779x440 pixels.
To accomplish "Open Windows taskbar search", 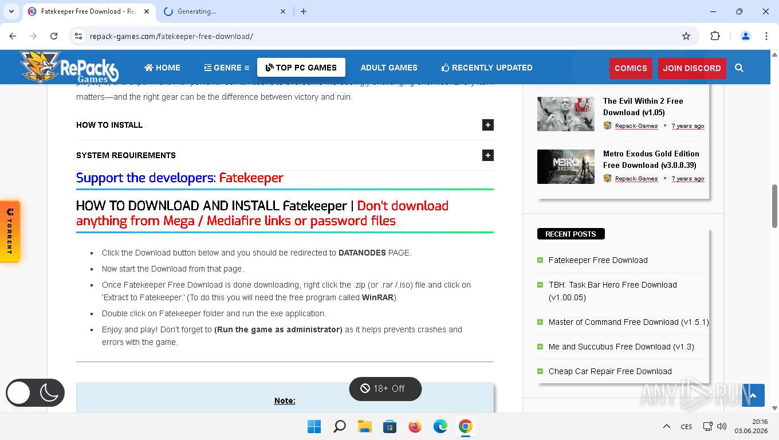I will (x=340, y=426).
